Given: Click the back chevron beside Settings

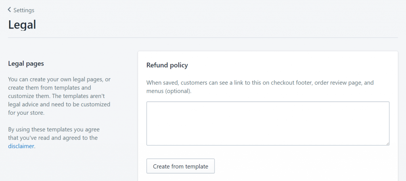Looking at the screenshot, I should pos(10,10).
